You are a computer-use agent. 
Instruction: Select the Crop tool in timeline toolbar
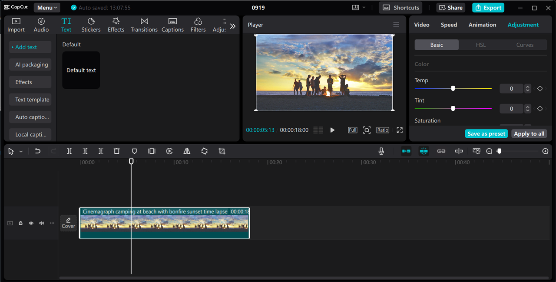tap(222, 151)
